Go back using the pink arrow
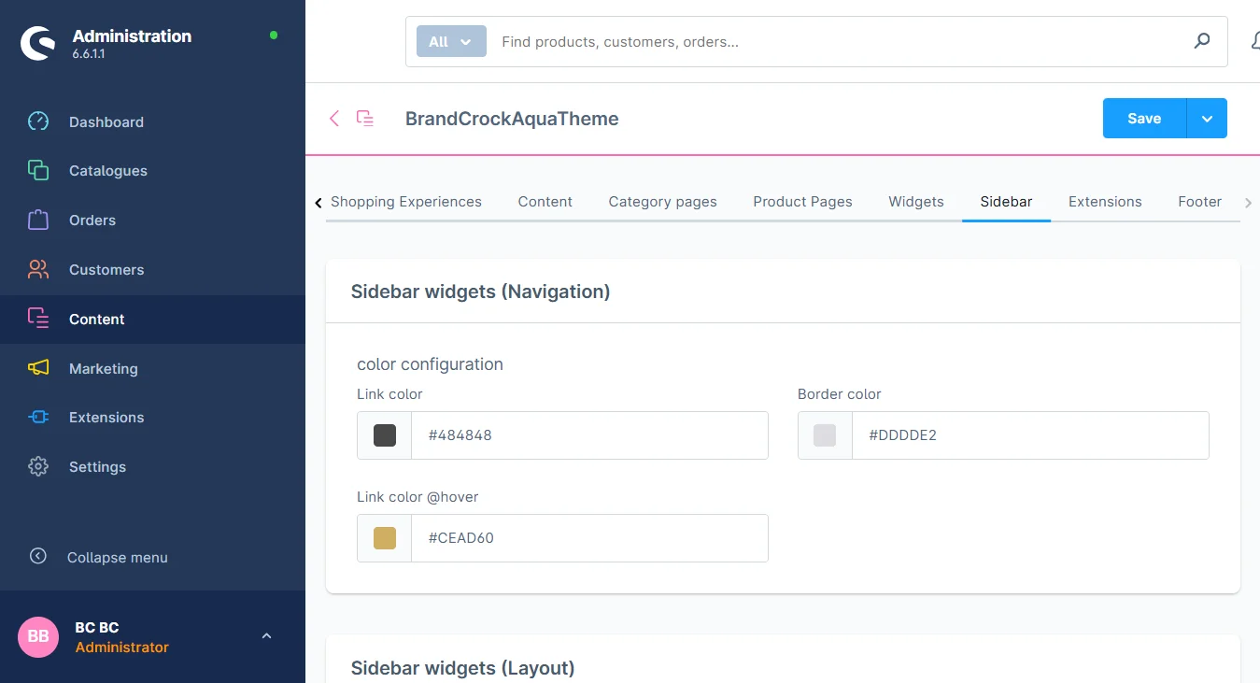The height and width of the screenshot is (683, 1260). pos(334,119)
